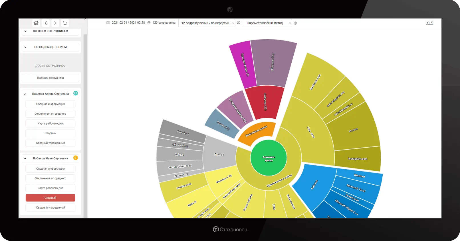Expand ПО ВСЕМ СОТРУДНИКАМ section

tap(51, 31)
